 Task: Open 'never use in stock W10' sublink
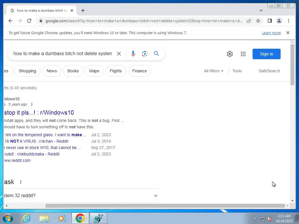pos(43,148)
